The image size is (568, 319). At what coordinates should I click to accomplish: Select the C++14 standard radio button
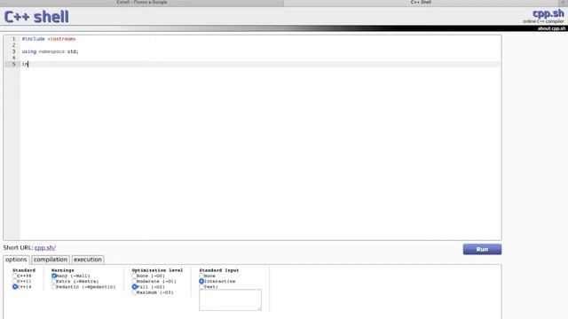pyautogui.click(x=15, y=286)
